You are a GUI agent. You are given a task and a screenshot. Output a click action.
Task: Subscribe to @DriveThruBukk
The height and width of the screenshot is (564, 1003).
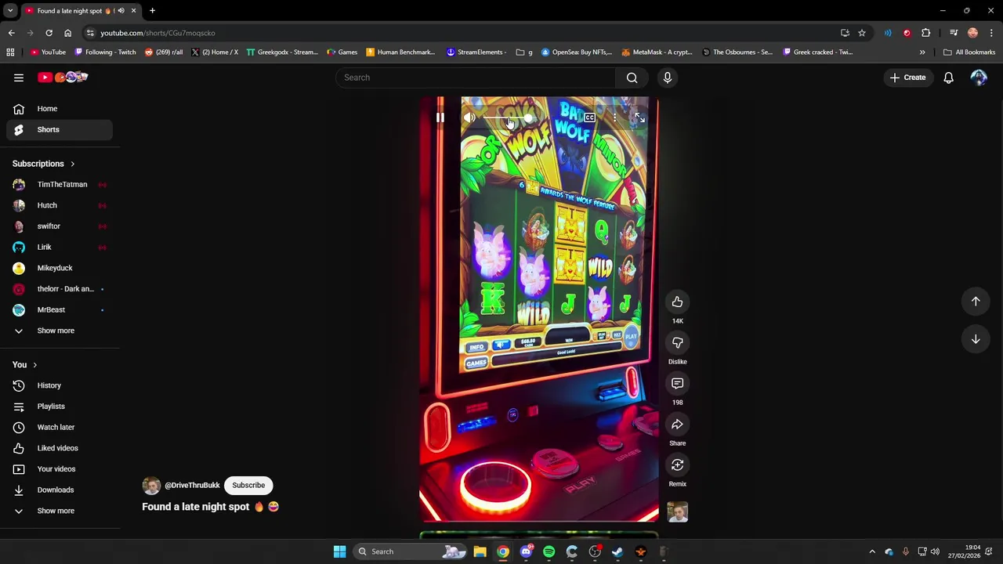click(248, 485)
